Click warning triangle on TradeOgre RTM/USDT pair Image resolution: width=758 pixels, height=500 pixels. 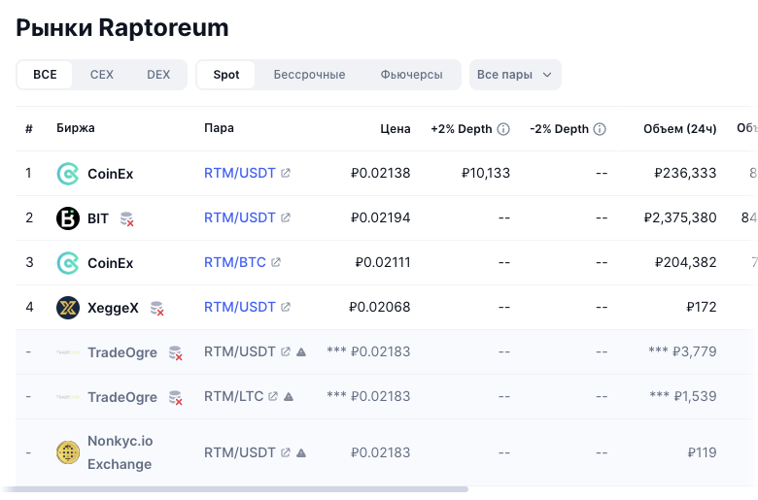300,351
